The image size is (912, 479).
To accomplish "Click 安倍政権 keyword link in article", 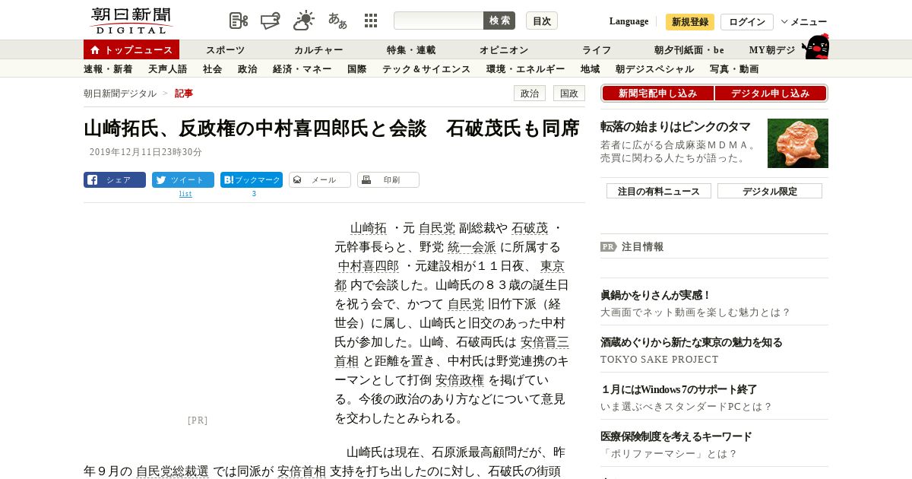I will point(460,380).
